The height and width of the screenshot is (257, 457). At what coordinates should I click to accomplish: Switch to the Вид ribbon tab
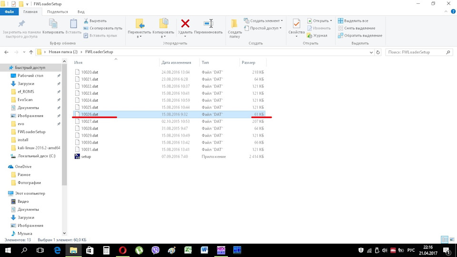[x=81, y=11]
